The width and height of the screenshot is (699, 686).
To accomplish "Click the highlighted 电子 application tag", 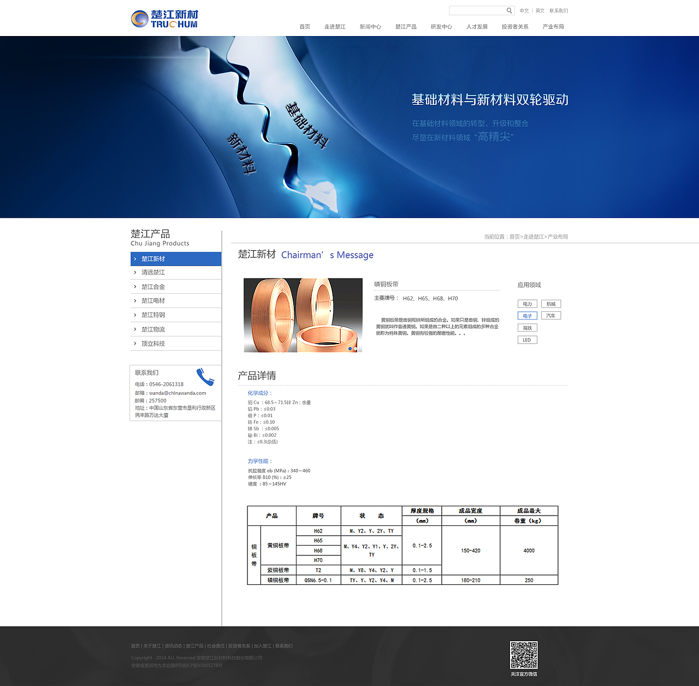I will tap(528, 316).
